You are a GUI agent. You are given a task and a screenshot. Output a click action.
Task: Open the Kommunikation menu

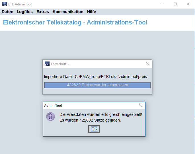pyautogui.click(x=68, y=12)
